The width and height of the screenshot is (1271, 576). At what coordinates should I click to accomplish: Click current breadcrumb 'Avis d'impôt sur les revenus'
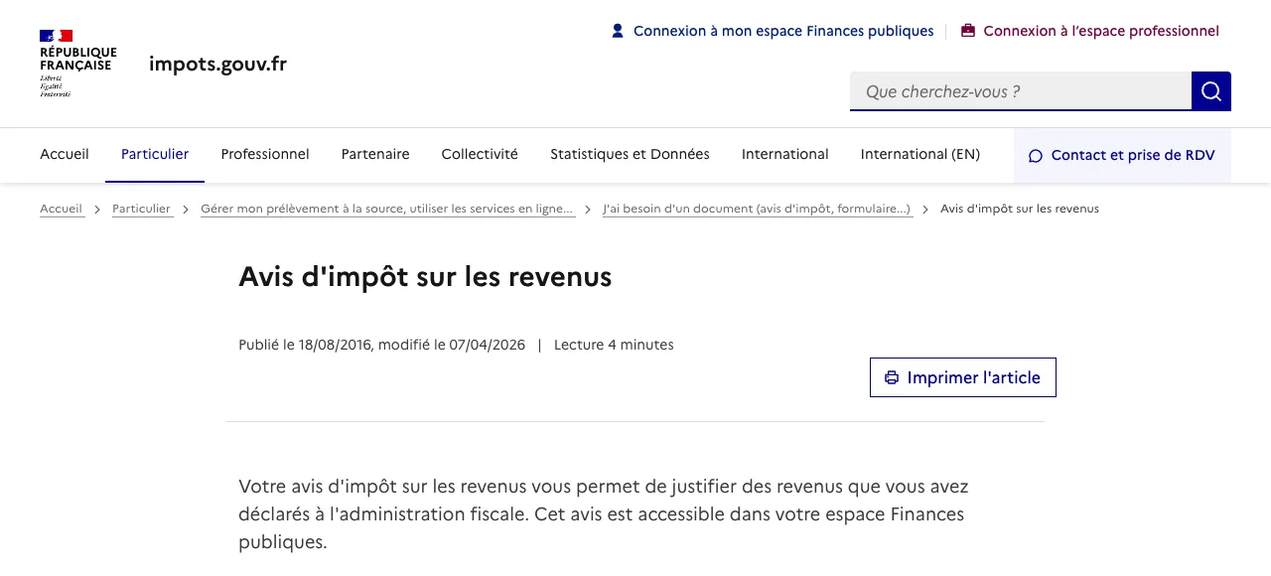(x=1020, y=209)
